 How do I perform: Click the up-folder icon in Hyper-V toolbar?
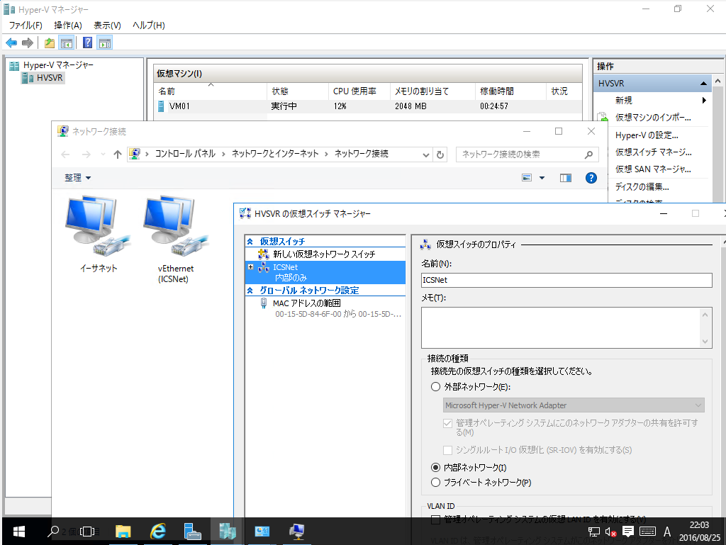(x=50, y=43)
